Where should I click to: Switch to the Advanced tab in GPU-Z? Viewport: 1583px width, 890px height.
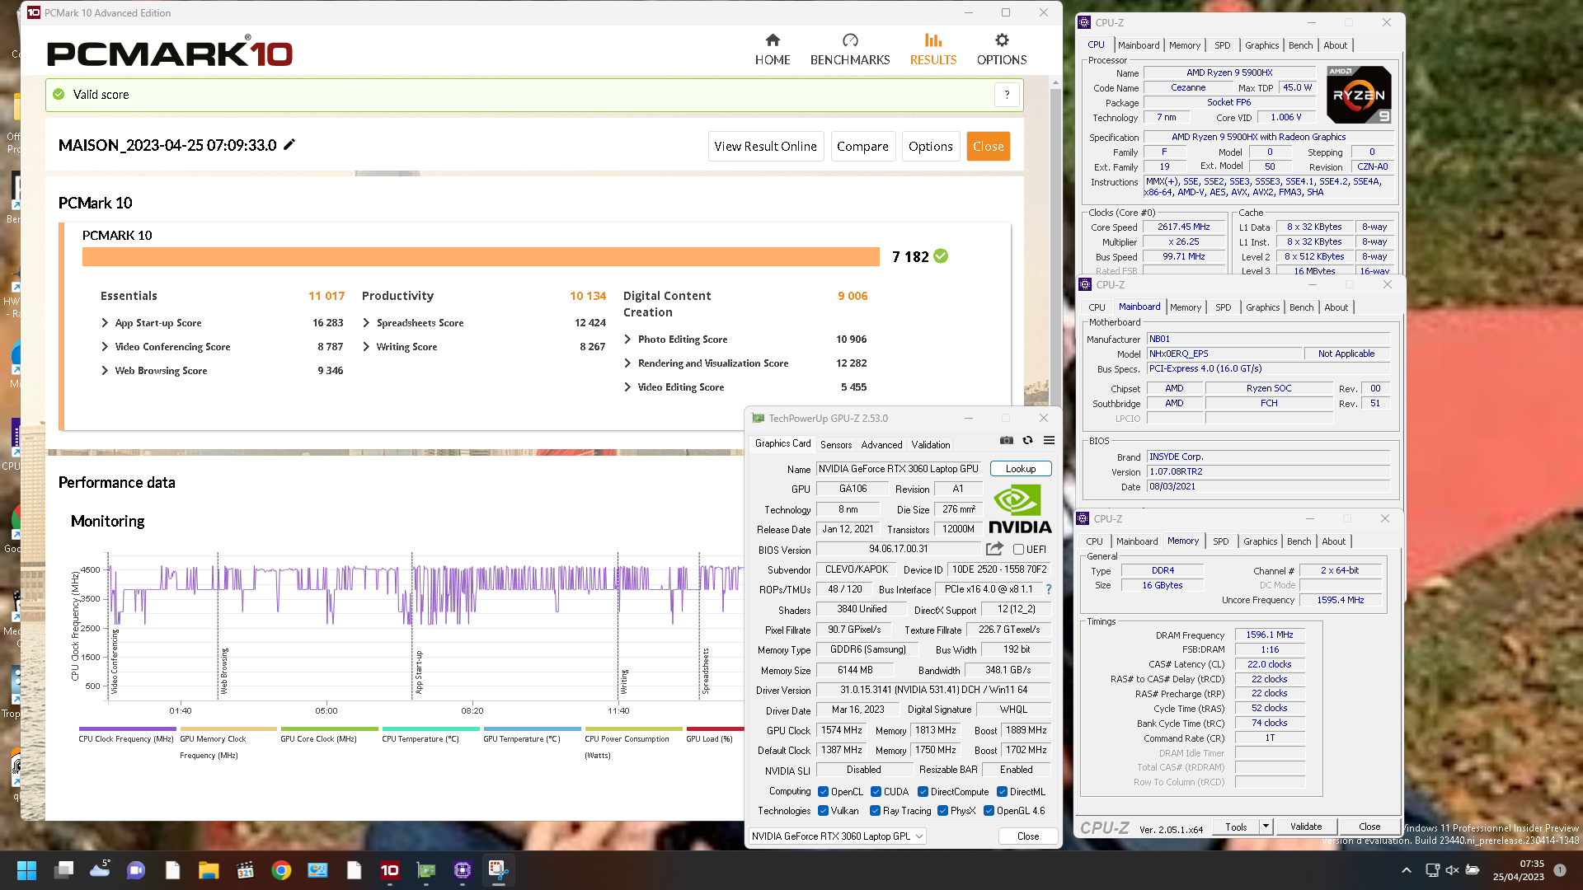tap(881, 445)
